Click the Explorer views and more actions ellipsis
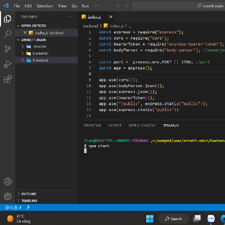 click(71, 17)
